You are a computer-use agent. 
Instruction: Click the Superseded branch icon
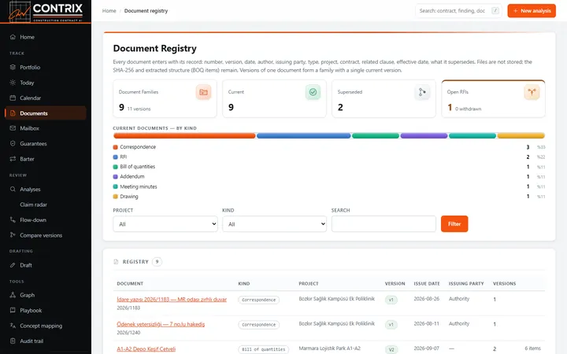[x=422, y=92]
